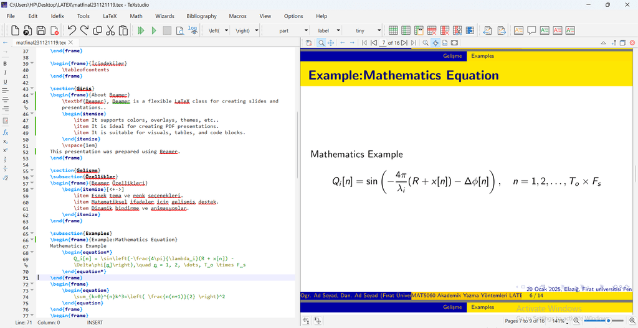Go to last page in the PDF viewer
Viewport: 638px width, 328px height.
pos(414,43)
